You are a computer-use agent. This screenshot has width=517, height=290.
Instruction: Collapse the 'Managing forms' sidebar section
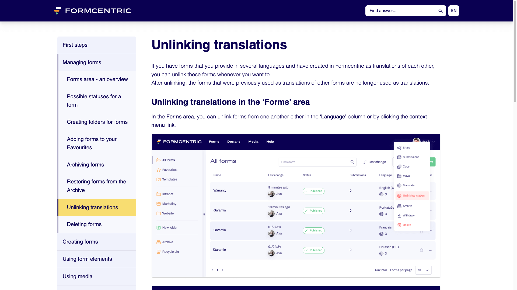97,62
